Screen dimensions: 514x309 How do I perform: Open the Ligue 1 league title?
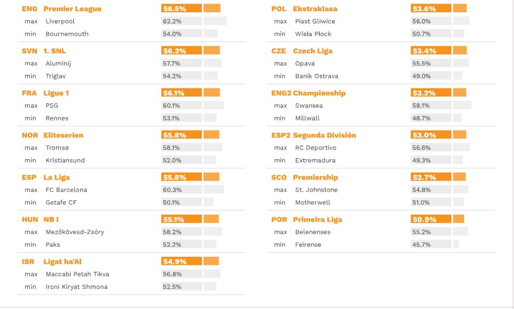(56, 93)
